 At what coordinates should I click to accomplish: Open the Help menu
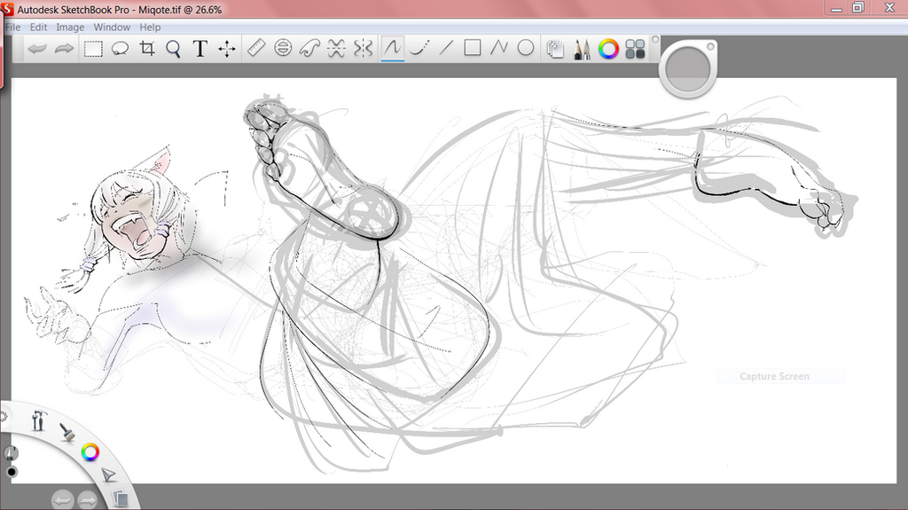coord(150,27)
